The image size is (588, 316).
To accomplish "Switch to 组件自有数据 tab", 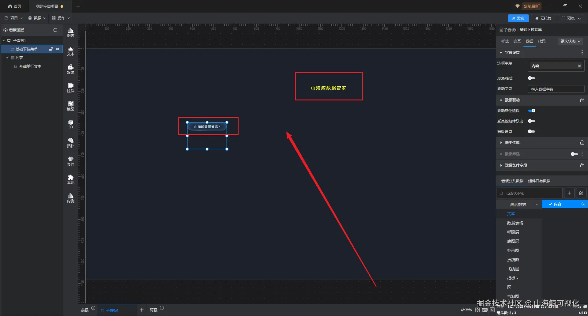I will [539, 181].
